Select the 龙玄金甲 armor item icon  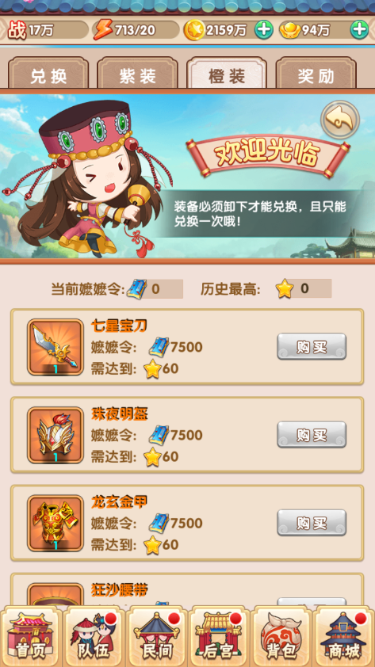tap(55, 523)
